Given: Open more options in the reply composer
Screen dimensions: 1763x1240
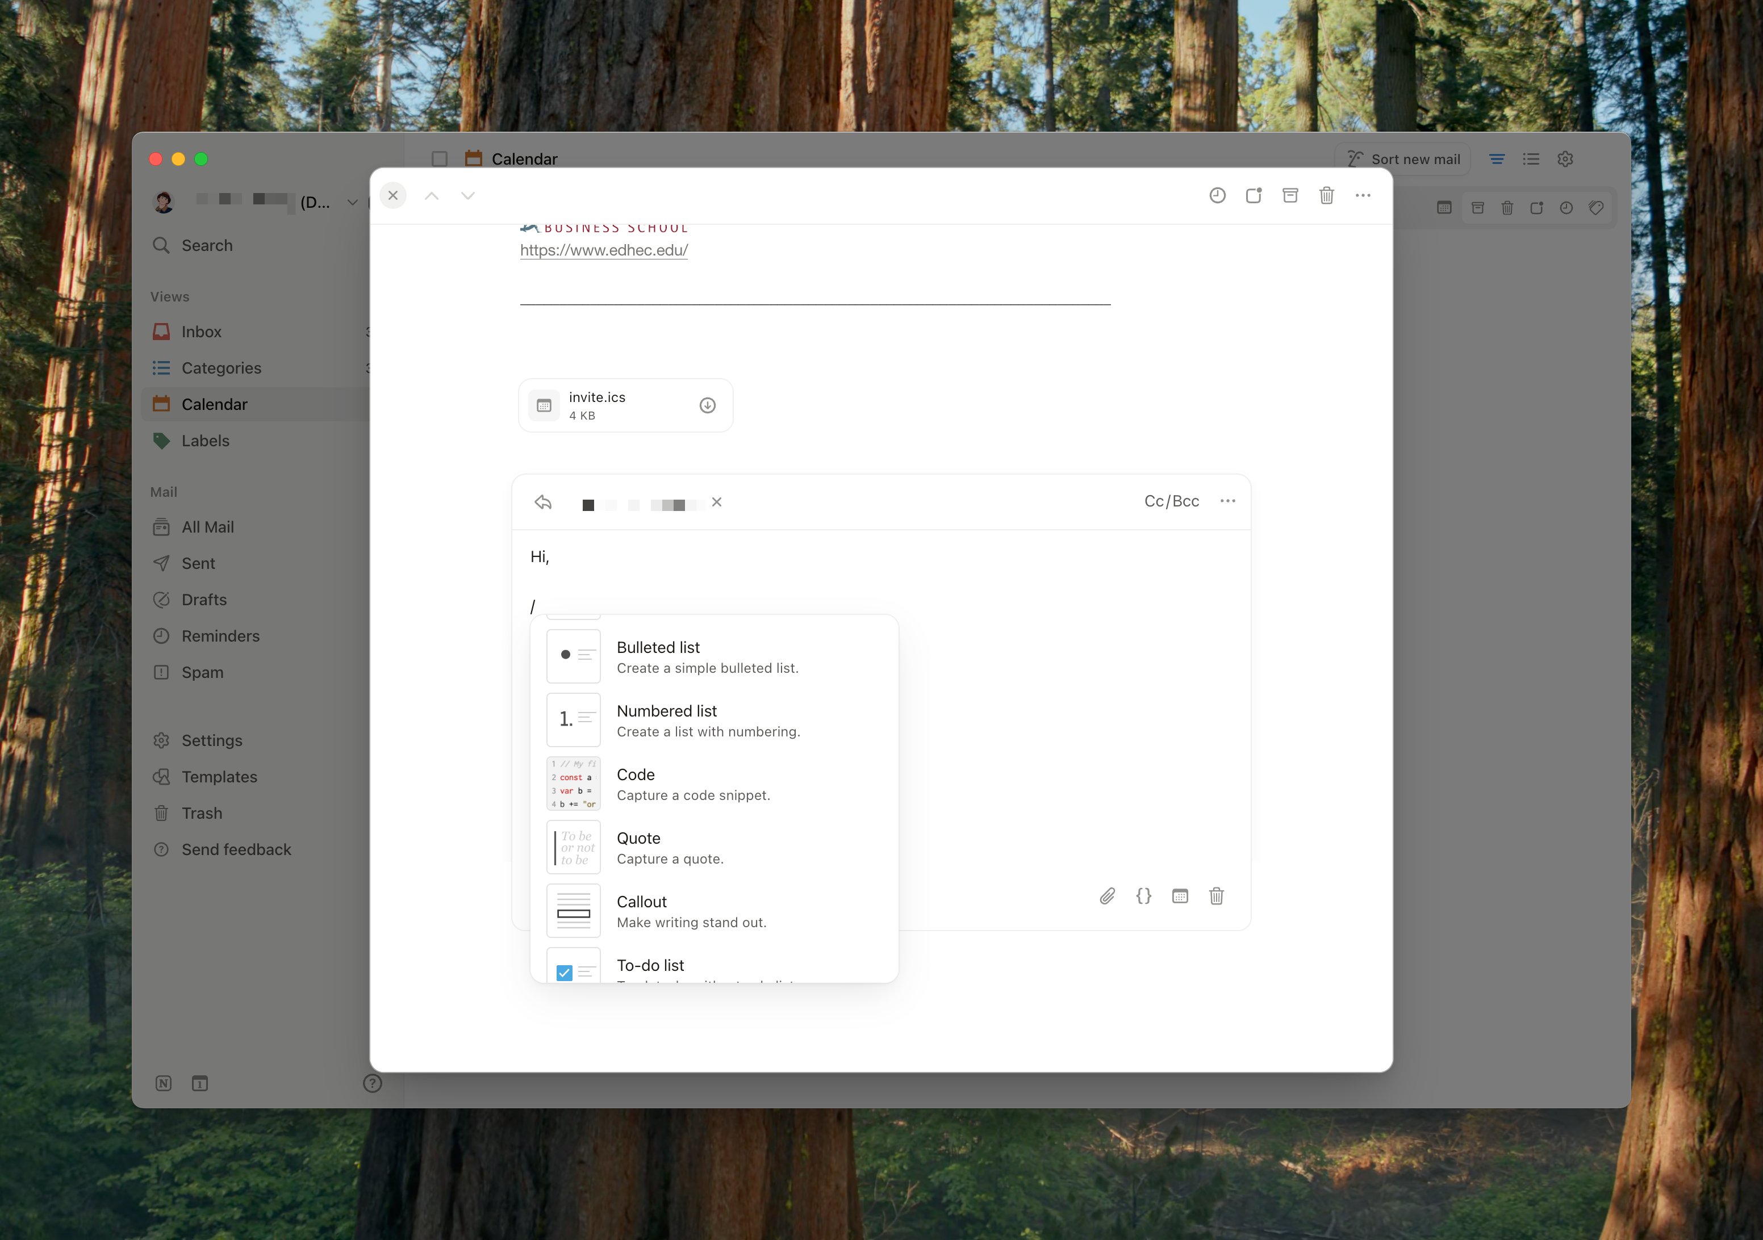Looking at the screenshot, I should [x=1228, y=501].
